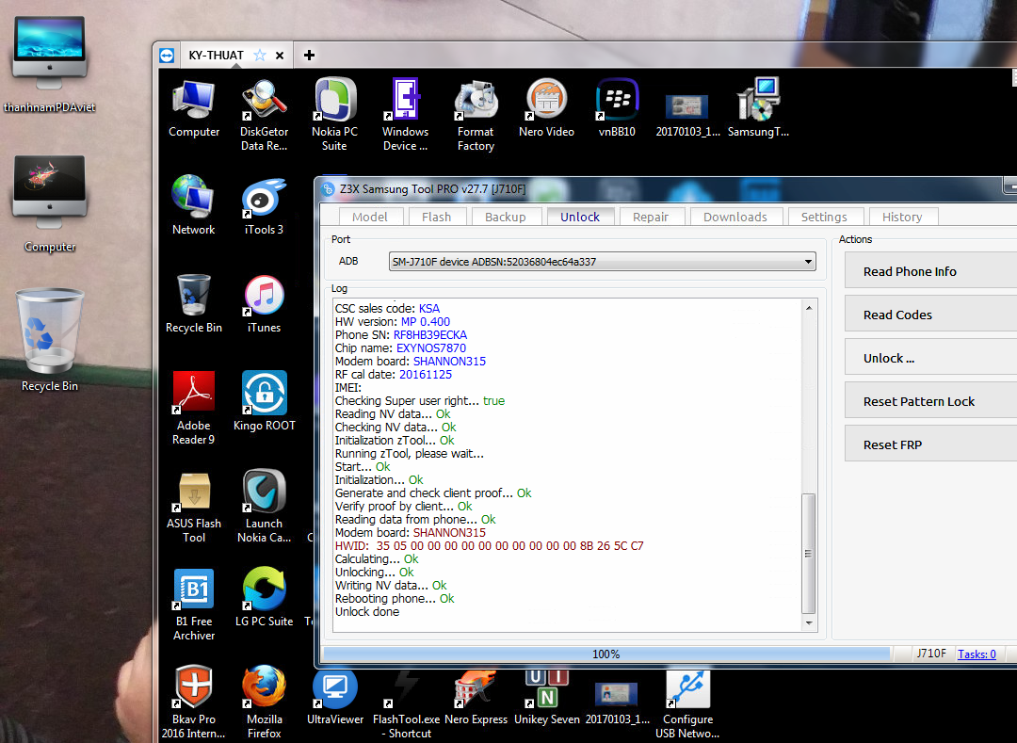Click the 'Unlock done' log line
Screen dimensions: 1017x743
tap(367, 611)
